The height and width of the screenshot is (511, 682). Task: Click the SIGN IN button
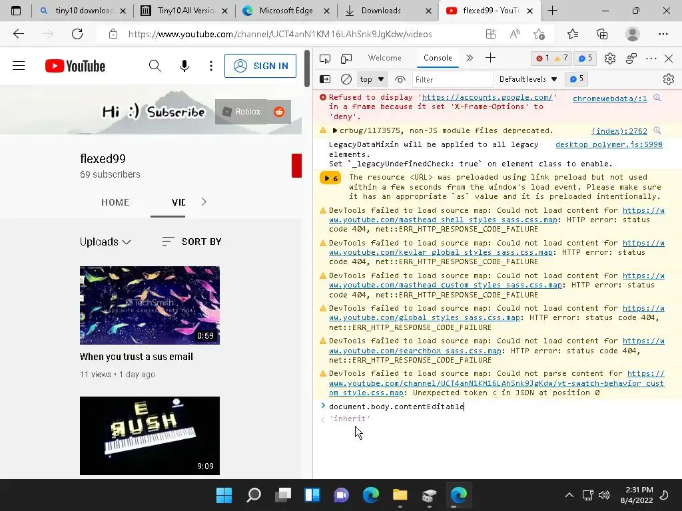coord(260,66)
